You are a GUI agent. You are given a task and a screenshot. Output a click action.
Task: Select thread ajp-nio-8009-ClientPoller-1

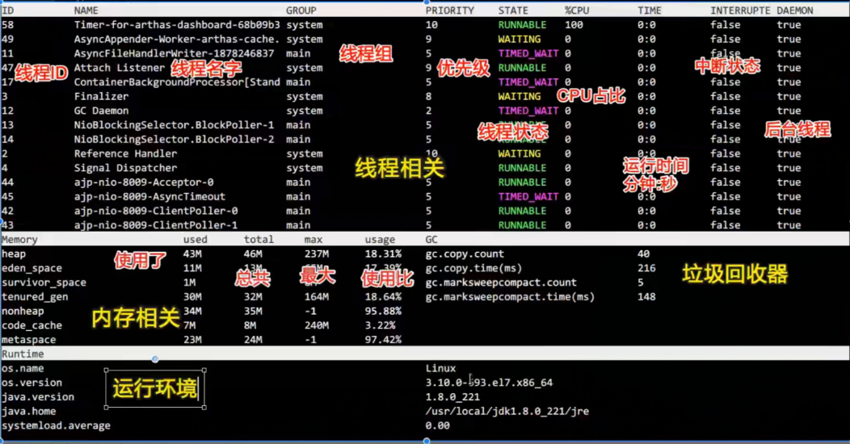pyautogui.click(x=156, y=225)
